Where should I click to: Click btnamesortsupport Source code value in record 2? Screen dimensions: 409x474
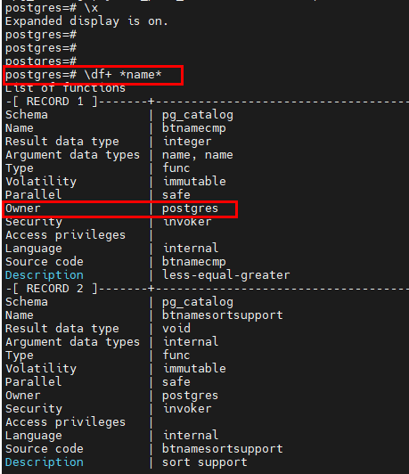(x=223, y=449)
